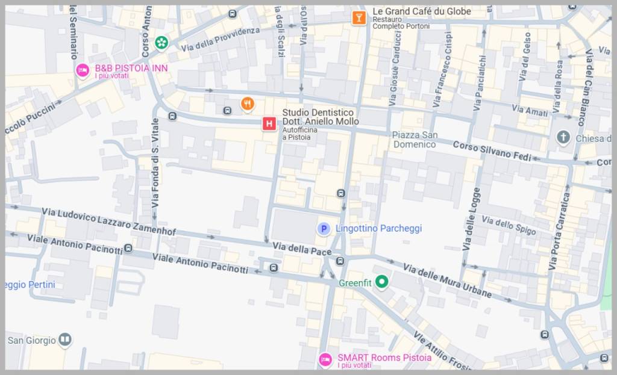The image size is (617, 375).
Task: Select the bus stop directly above Lingottino Parcheggi
Action: coord(341,193)
